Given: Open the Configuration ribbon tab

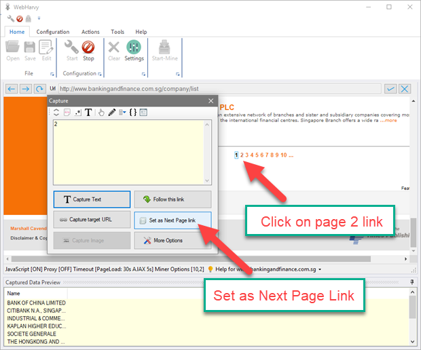Looking at the screenshot, I should (x=53, y=32).
